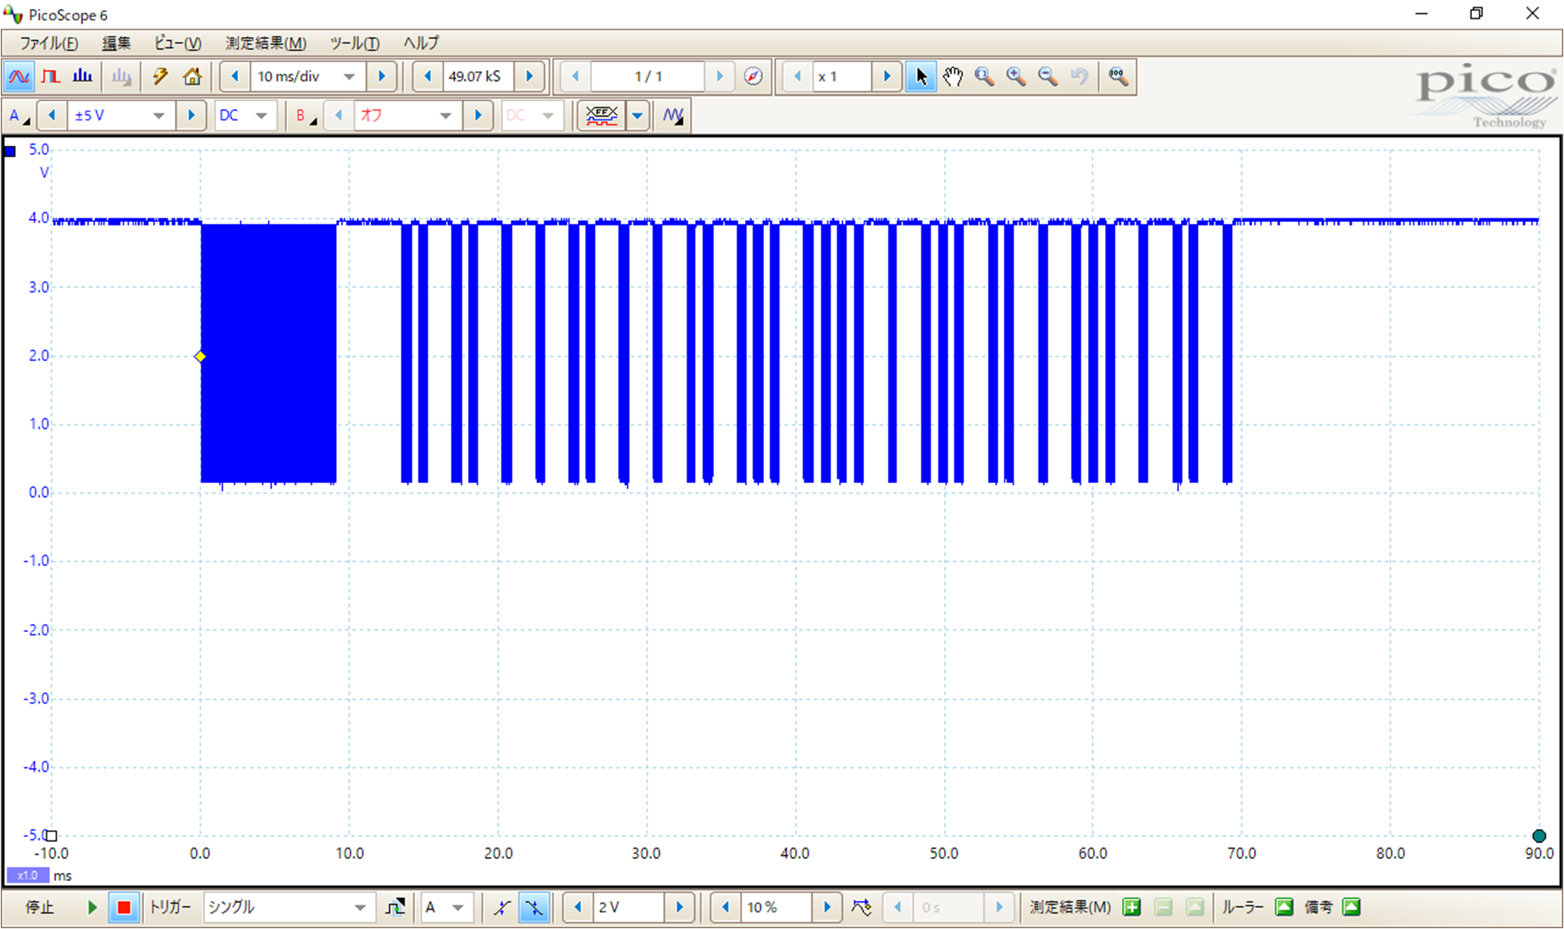
Task: Click the home startup settings icon
Action: point(192,76)
